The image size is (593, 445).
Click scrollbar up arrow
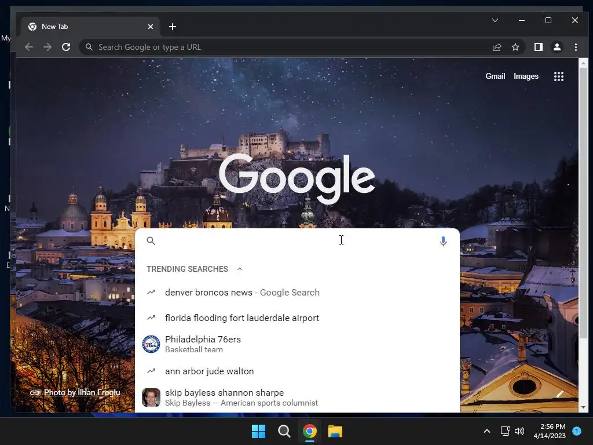pyautogui.click(x=583, y=63)
